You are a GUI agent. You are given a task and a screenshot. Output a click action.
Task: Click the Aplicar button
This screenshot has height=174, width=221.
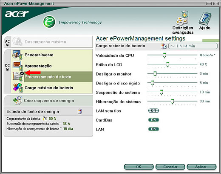tap(201, 167)
